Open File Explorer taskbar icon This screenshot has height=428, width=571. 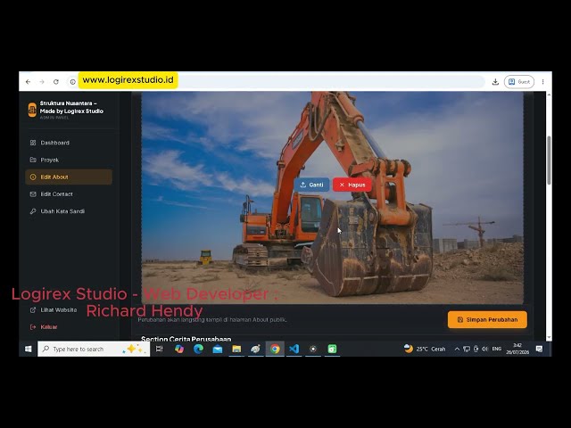coord(236,349)
